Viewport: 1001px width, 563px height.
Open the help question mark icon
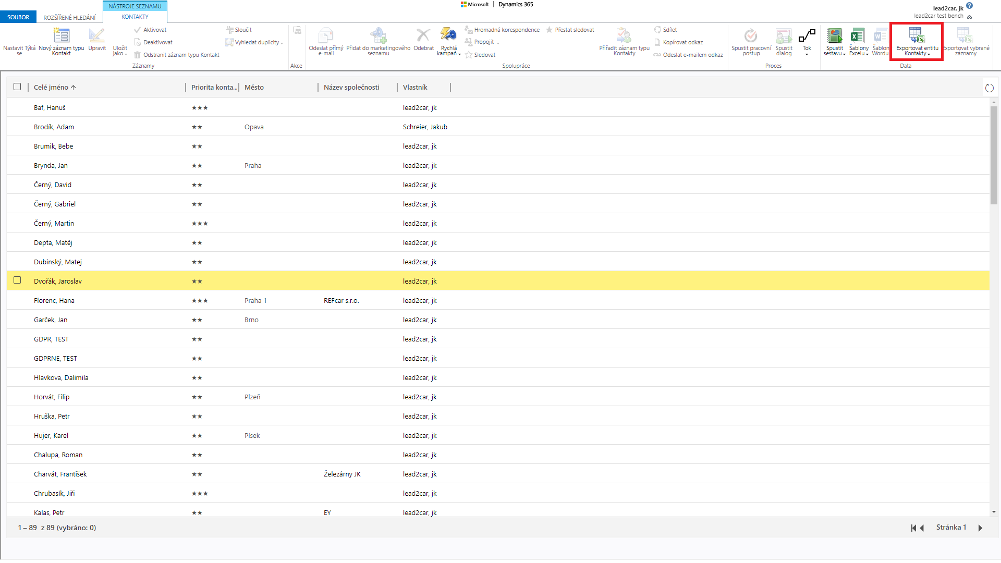click(x=969, y=6)
